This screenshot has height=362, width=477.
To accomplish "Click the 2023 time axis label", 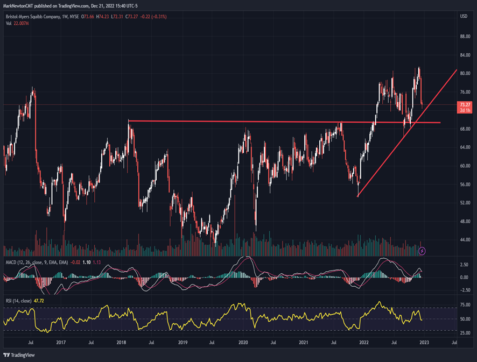I will pyautogui.click(x=424, y=343).
